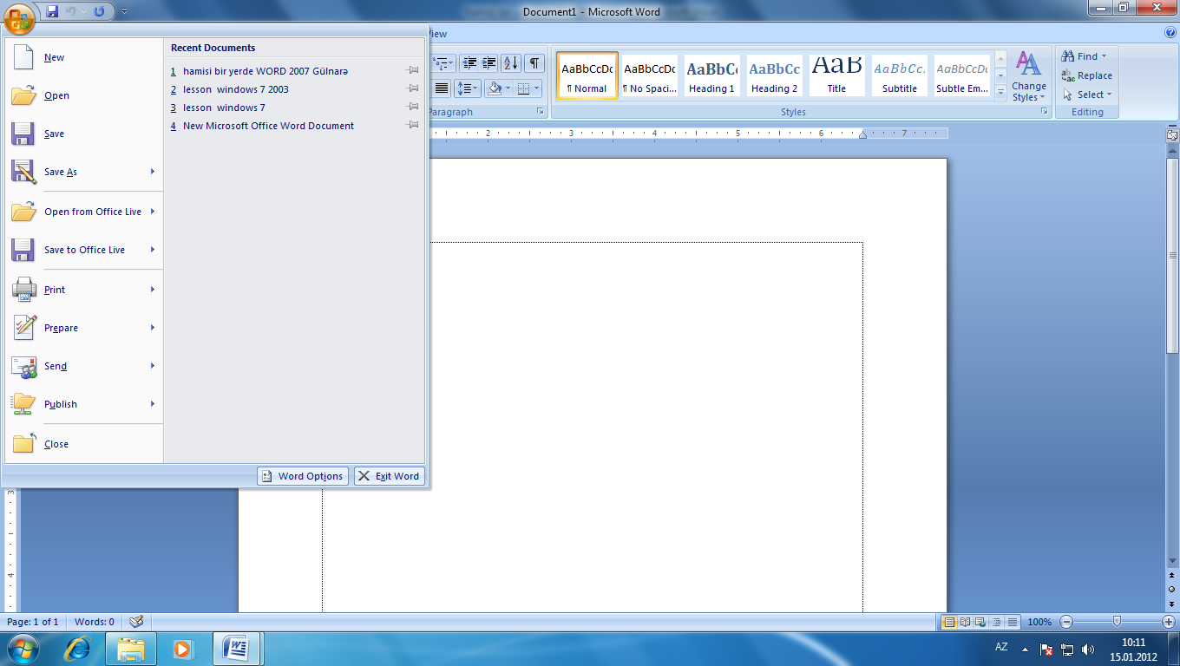Open the Select dropdown in Editing

point(1087,95)
